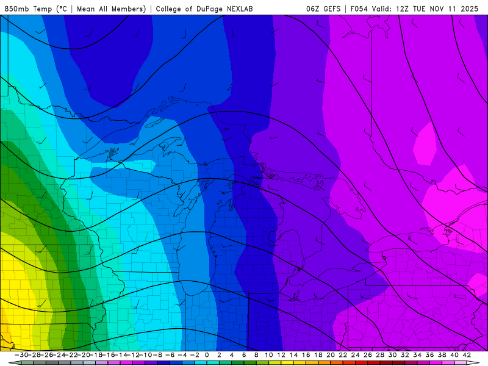
Task: Click the "30" legend value
Action: (392, 355)
